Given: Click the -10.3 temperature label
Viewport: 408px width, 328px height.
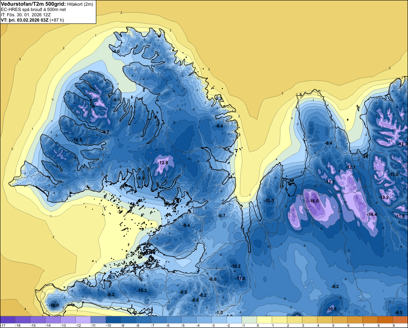Looking at the screenshot, I should [269, 200].
